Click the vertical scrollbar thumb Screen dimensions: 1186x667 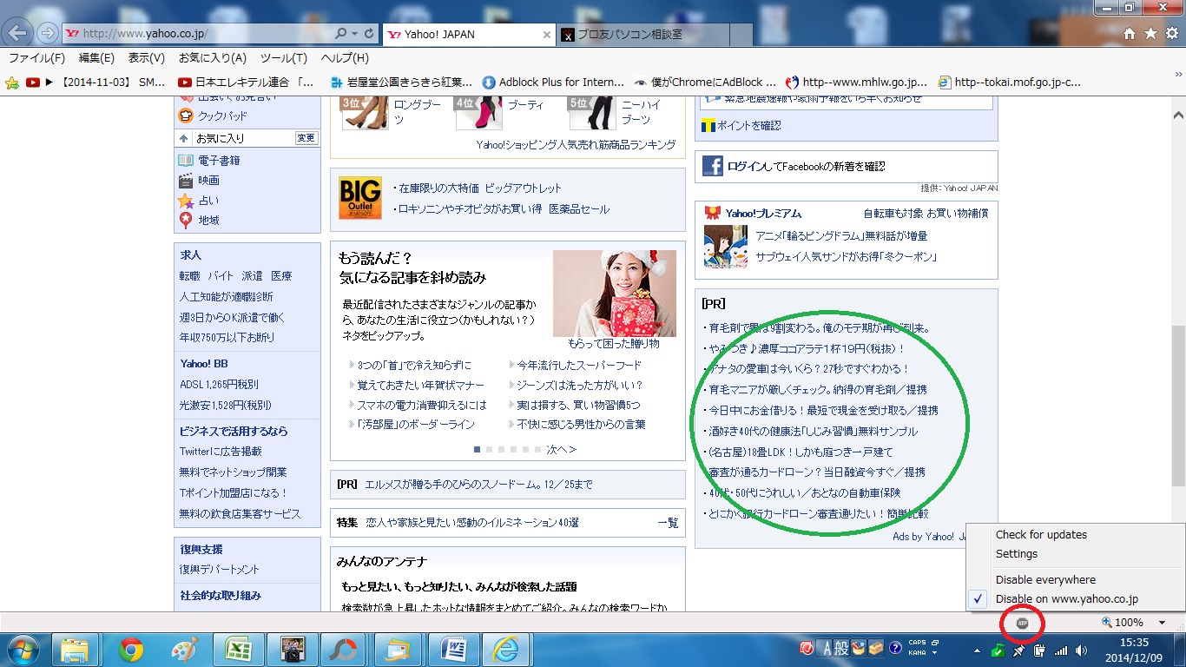pyautogui.click(x=1178, y=406)
